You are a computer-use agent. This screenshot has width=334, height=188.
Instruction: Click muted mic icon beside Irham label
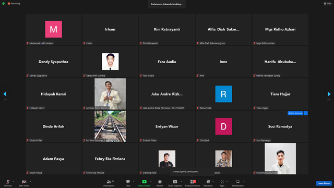point(84,43)
